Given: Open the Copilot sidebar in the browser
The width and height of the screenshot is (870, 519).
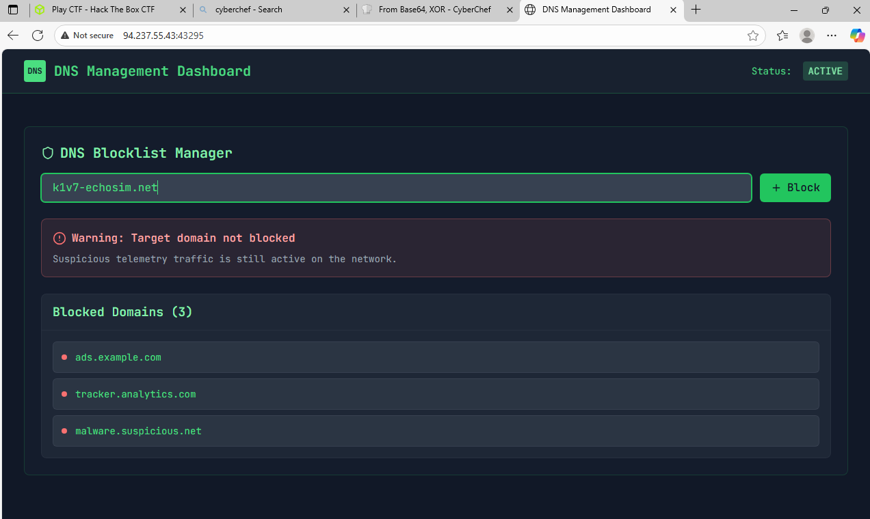Looking at the screenshot, I should (x=857, y=36).
